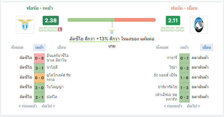Click Lazio's red L form badge

coord(60,29)
